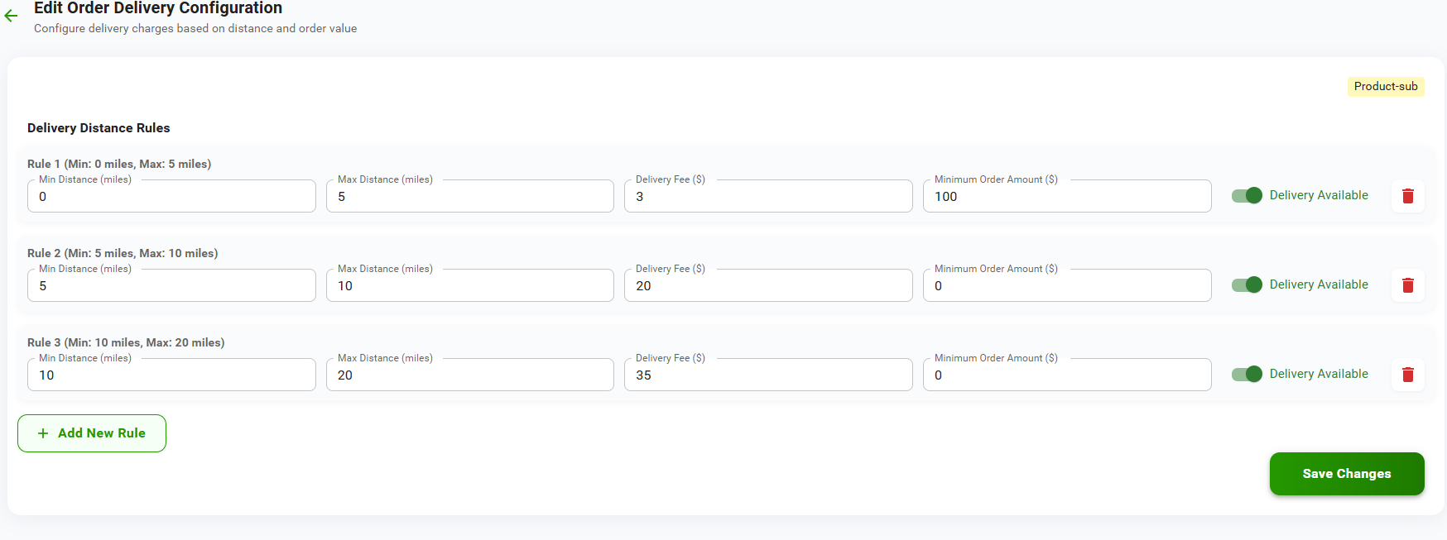Viewport: 1447px width, 540px height.
Task: Focus Rule 2 Min Distance field
Action: (x=171, y=286)
